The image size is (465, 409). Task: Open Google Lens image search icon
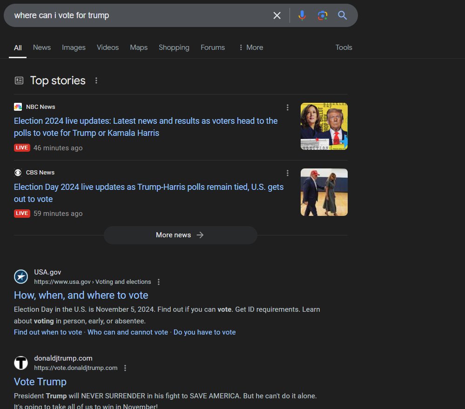coord(323,15)
